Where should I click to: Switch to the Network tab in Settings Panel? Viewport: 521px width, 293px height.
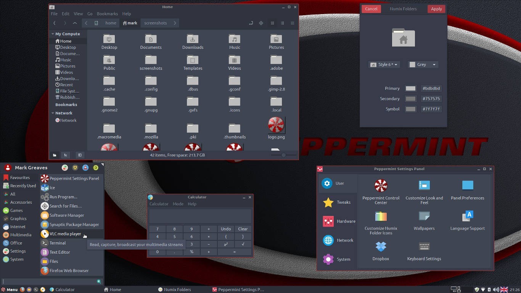(x=338, y=240)
